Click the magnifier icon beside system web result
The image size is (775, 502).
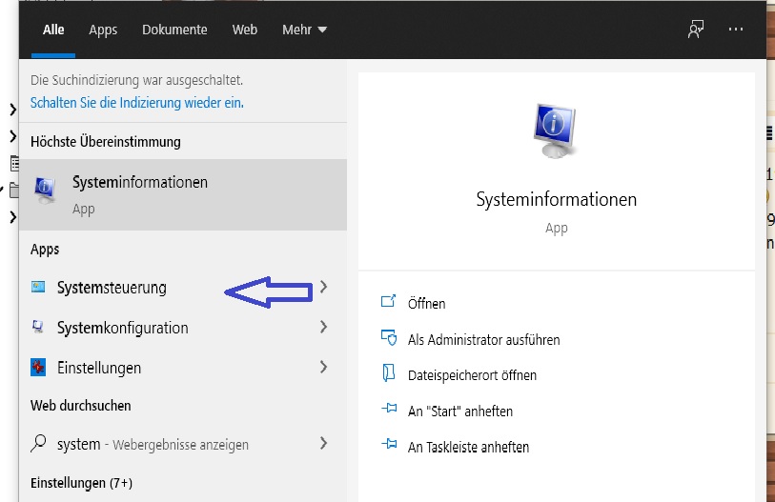click(x=38, y=443)
